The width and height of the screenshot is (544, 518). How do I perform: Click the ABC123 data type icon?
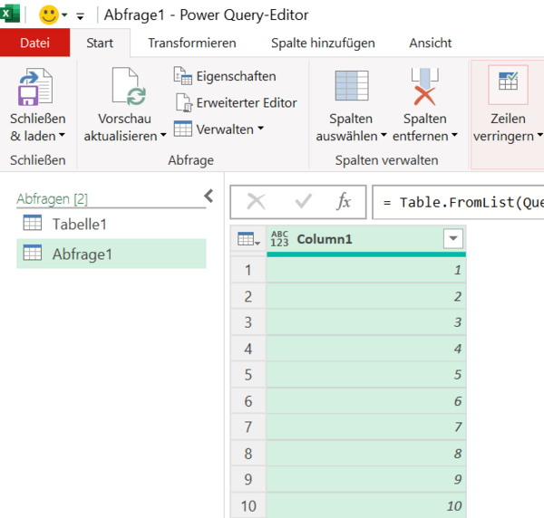click(x=279, y=239)
